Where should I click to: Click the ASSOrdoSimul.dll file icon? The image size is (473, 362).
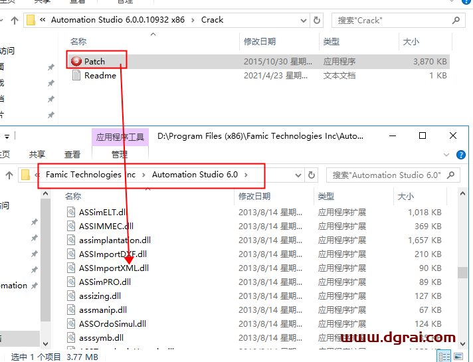(x=71, y=323)
